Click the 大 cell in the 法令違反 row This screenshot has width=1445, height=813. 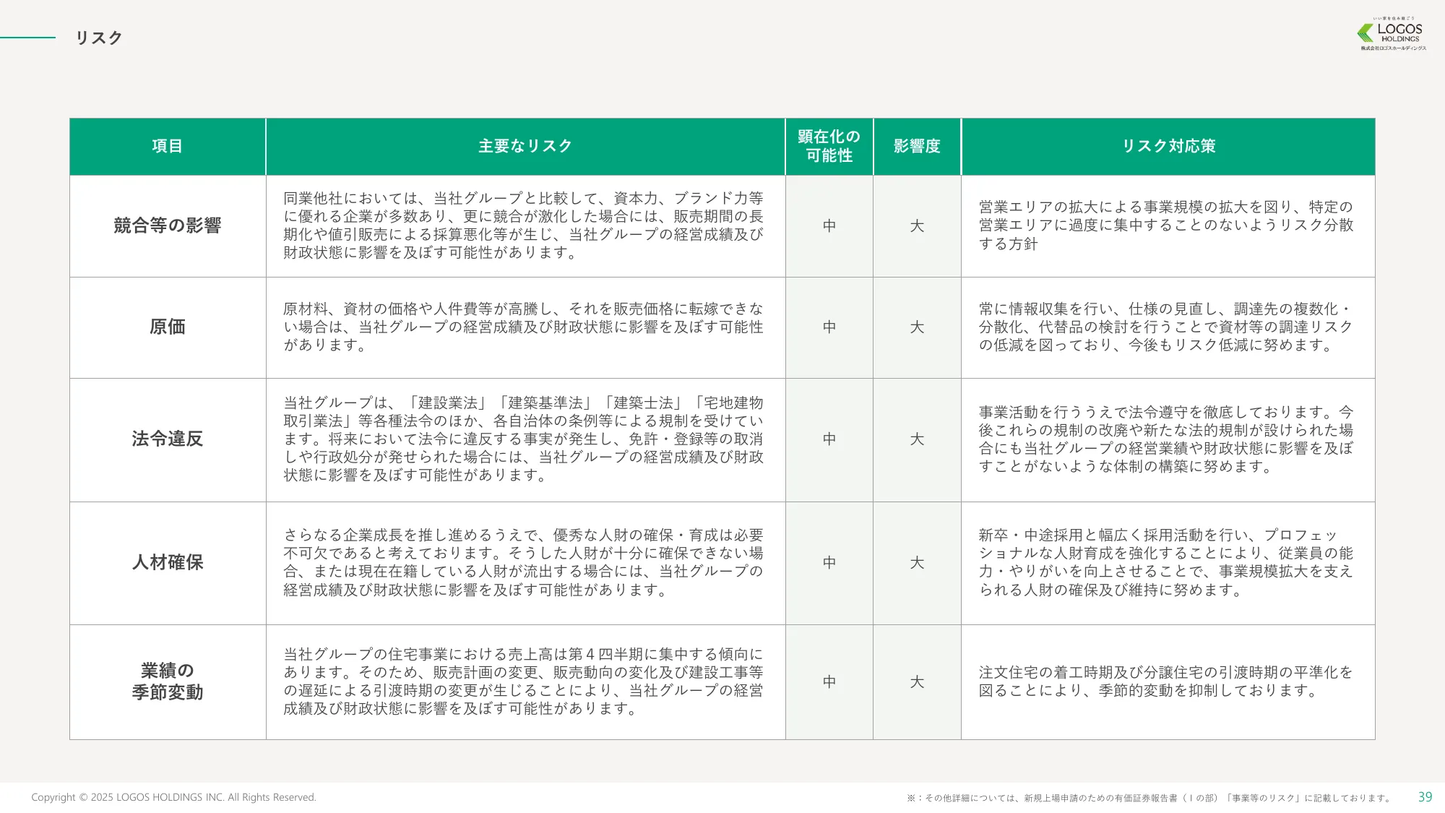tap(917, 439)
